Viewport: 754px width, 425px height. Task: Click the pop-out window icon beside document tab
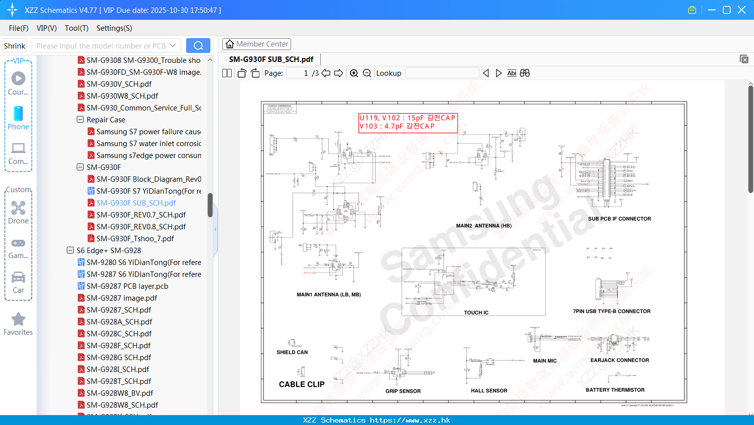[x=744, y=59]
